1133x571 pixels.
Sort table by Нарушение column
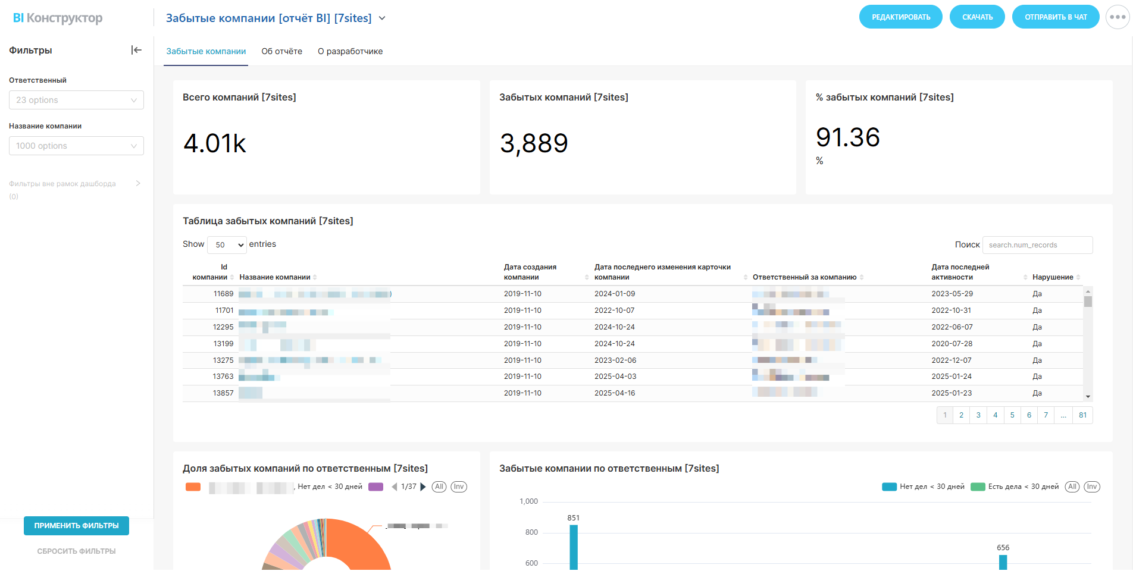click(1056, 277)
